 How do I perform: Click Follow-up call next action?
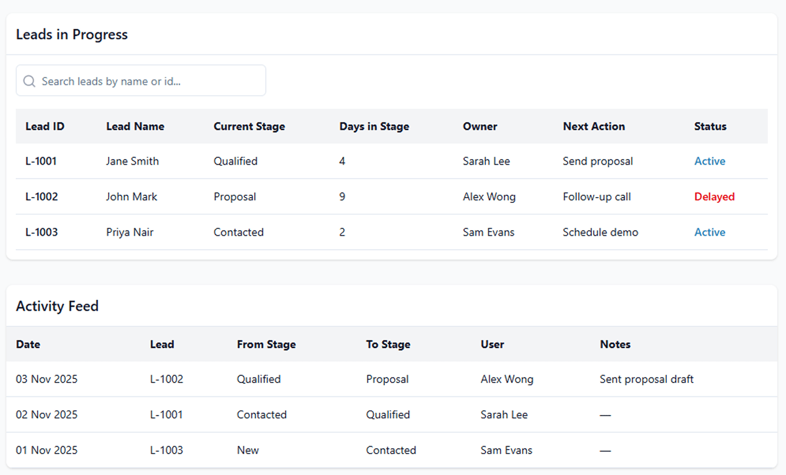click(x=596, y=197)
